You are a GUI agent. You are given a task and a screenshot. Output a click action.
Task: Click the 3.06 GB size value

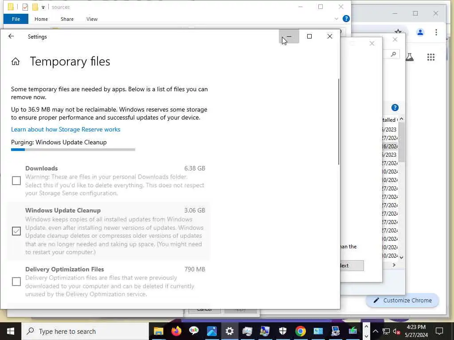(195, 210)
